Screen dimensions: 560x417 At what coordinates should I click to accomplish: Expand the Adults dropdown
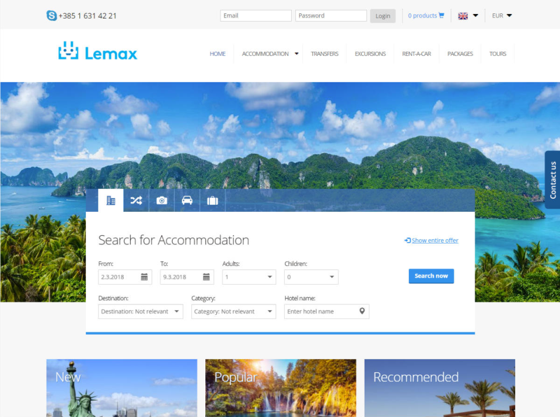tap(249, 276)
